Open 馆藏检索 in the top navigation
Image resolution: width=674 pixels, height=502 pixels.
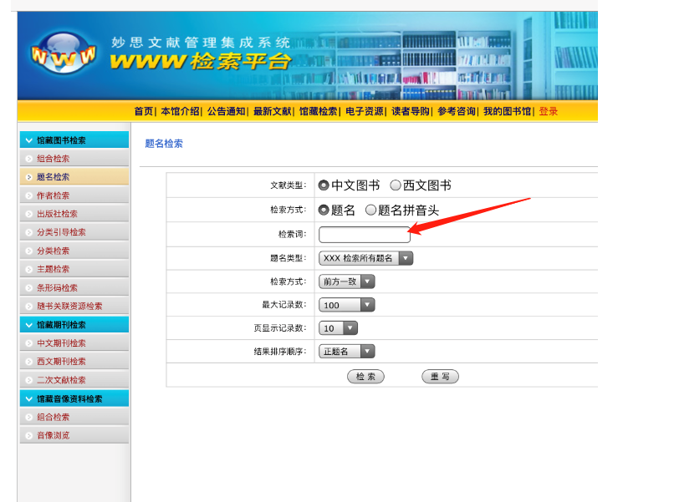pyautogui.click(x=318, y=111)
